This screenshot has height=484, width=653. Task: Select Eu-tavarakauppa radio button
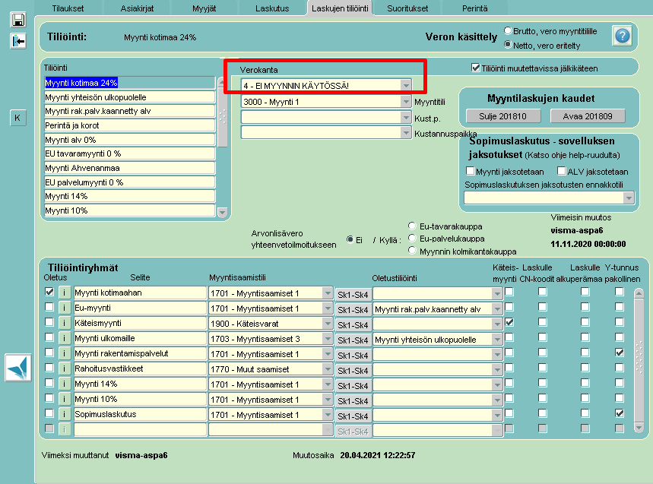click(x=412, y=226)
